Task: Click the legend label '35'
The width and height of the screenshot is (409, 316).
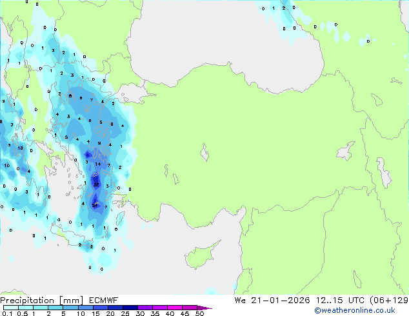Action: 155,313
